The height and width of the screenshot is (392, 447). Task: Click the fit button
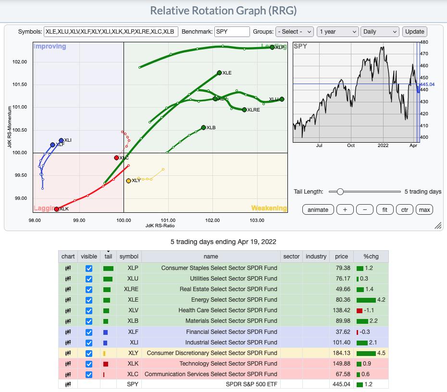[385, 209]
